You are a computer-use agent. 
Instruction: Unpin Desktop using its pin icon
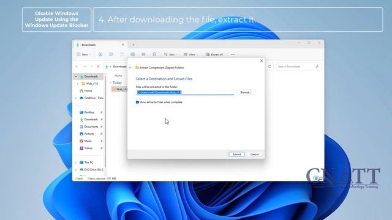point(102,112)
